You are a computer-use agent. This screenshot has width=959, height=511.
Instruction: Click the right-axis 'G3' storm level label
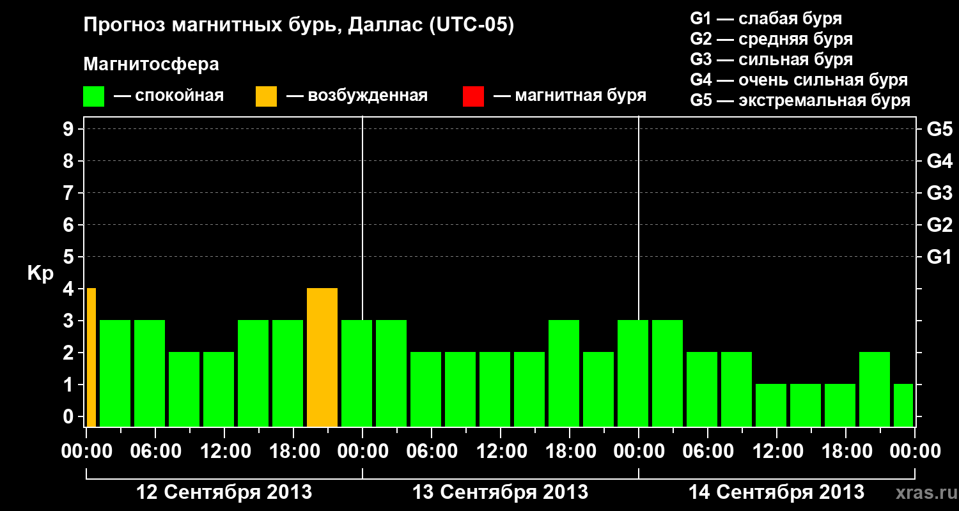tap(939, 194)
